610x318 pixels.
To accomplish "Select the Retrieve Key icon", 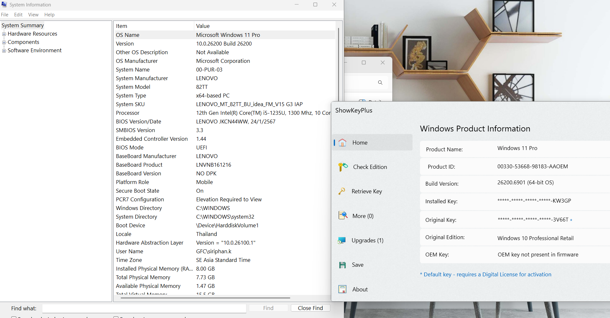I will pos(342,191).
